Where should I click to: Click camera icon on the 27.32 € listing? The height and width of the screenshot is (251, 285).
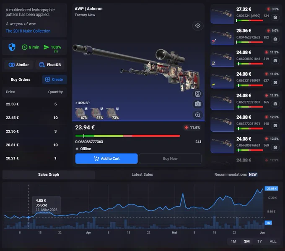click(x=275, y=17)
